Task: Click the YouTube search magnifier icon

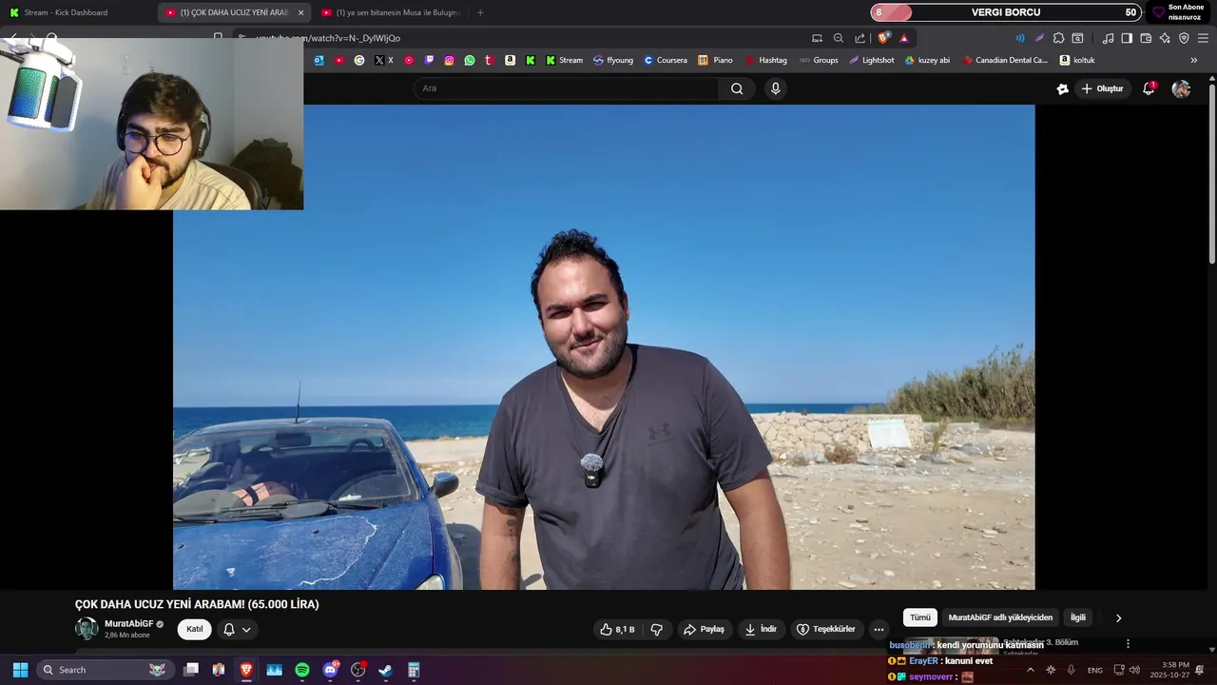Action: pos(737,88)
